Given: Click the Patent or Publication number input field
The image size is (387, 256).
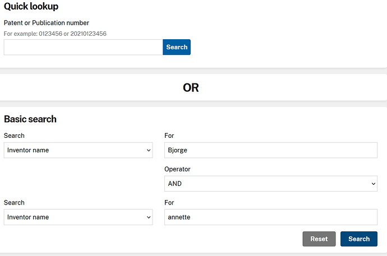Looking at the screenshot, I should (x=83, y=47).
